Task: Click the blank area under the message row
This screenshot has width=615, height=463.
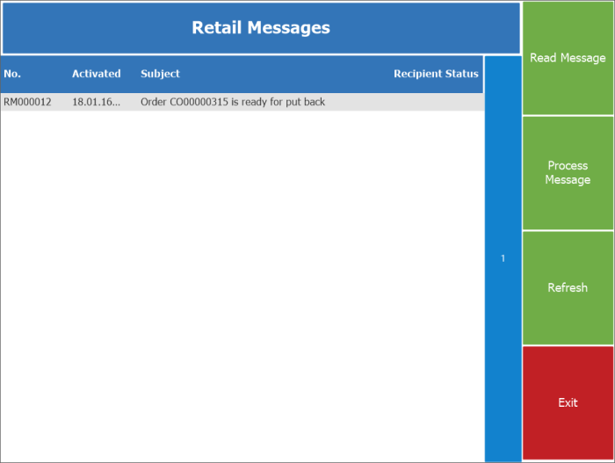Action: (x=242, y=281)
